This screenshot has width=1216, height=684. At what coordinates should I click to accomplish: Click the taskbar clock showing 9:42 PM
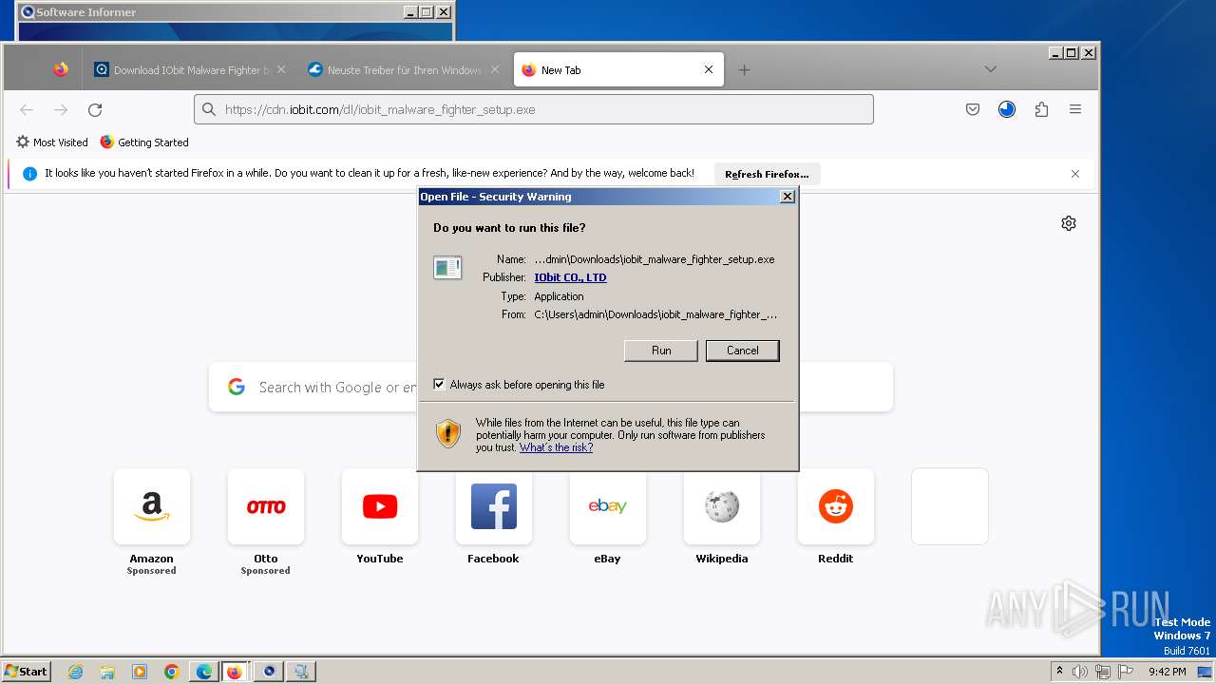pos(1167,672)
